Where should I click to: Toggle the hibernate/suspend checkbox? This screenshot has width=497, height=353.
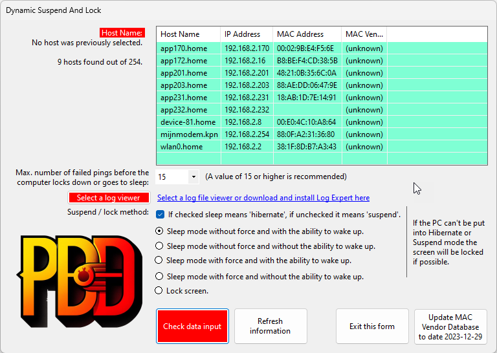[160, 215]
